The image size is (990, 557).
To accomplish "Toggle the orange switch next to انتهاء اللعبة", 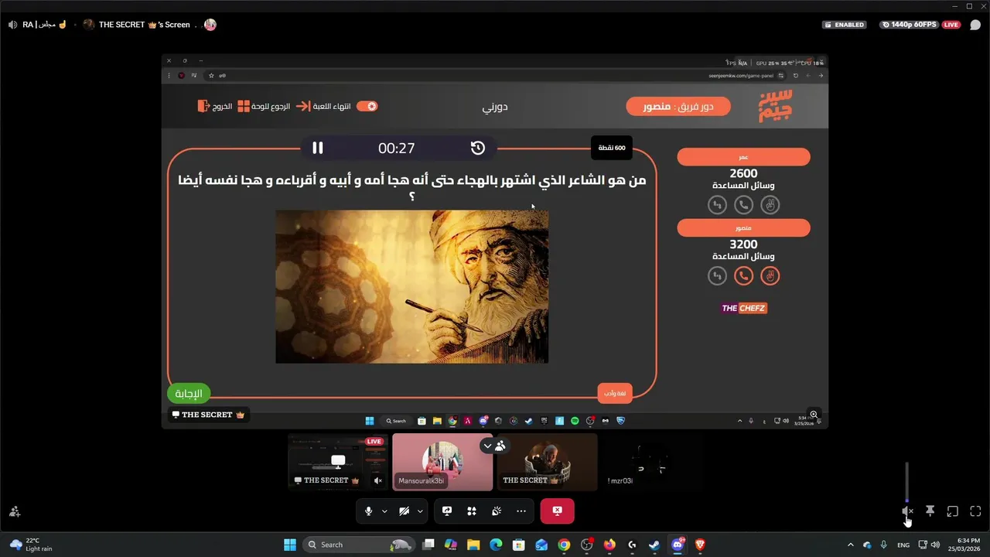I will 367,106.
